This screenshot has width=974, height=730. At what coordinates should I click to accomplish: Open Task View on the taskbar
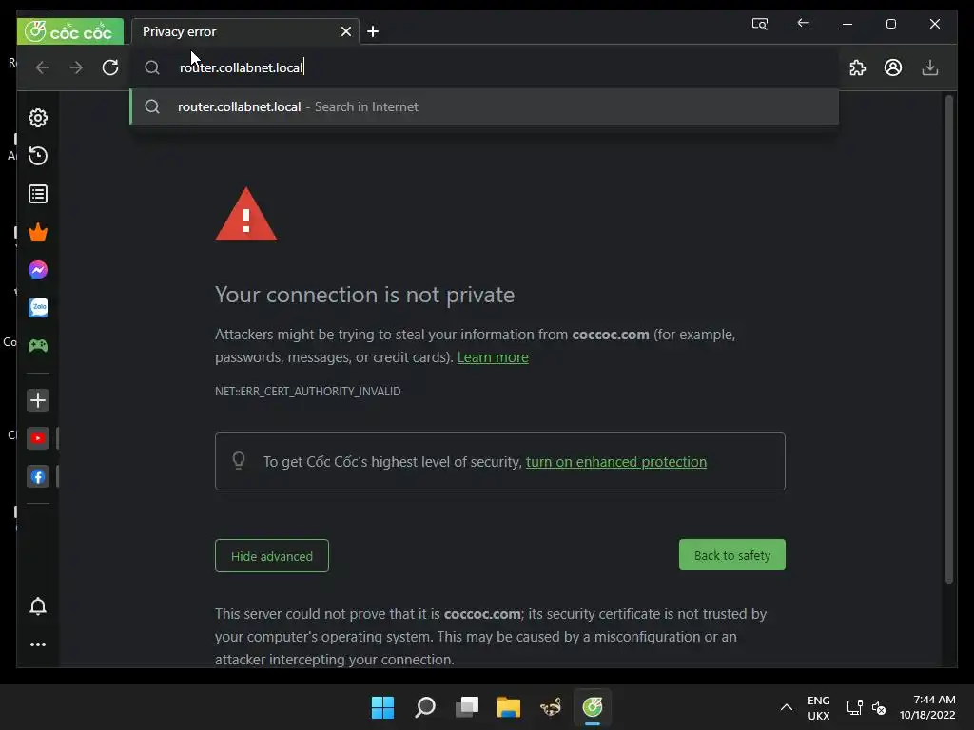(x=467, y=707)
